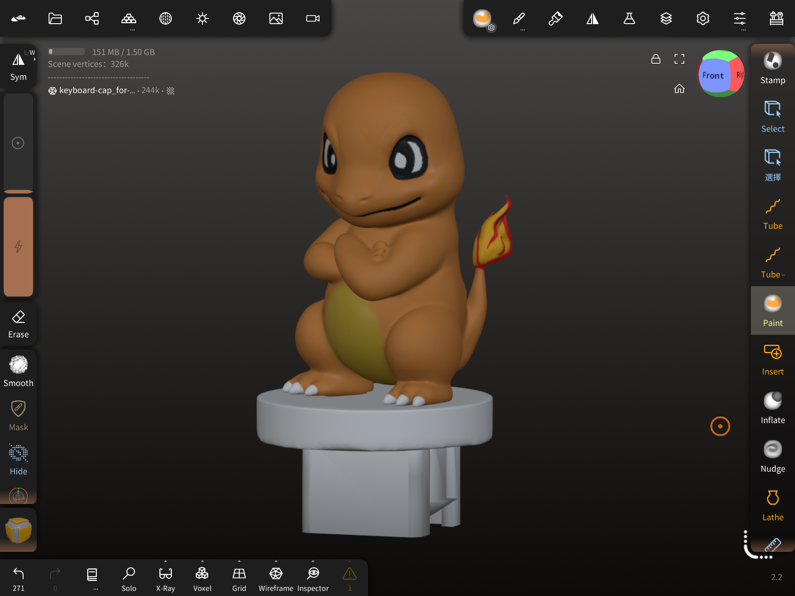
Task: Toggle X-Ray mode
Action: pyautogui.click(x=165, y=578)
